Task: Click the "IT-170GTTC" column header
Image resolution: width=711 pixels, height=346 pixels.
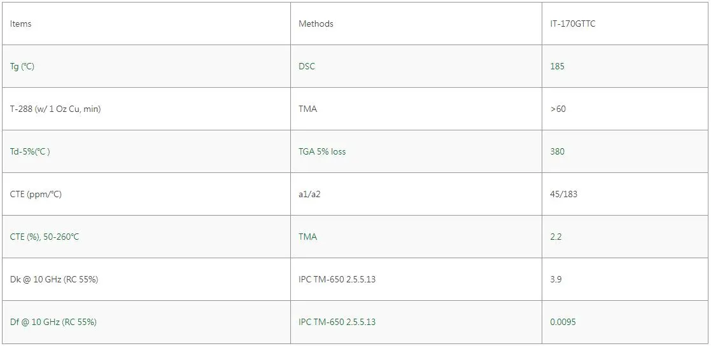Action: (573, 24)
